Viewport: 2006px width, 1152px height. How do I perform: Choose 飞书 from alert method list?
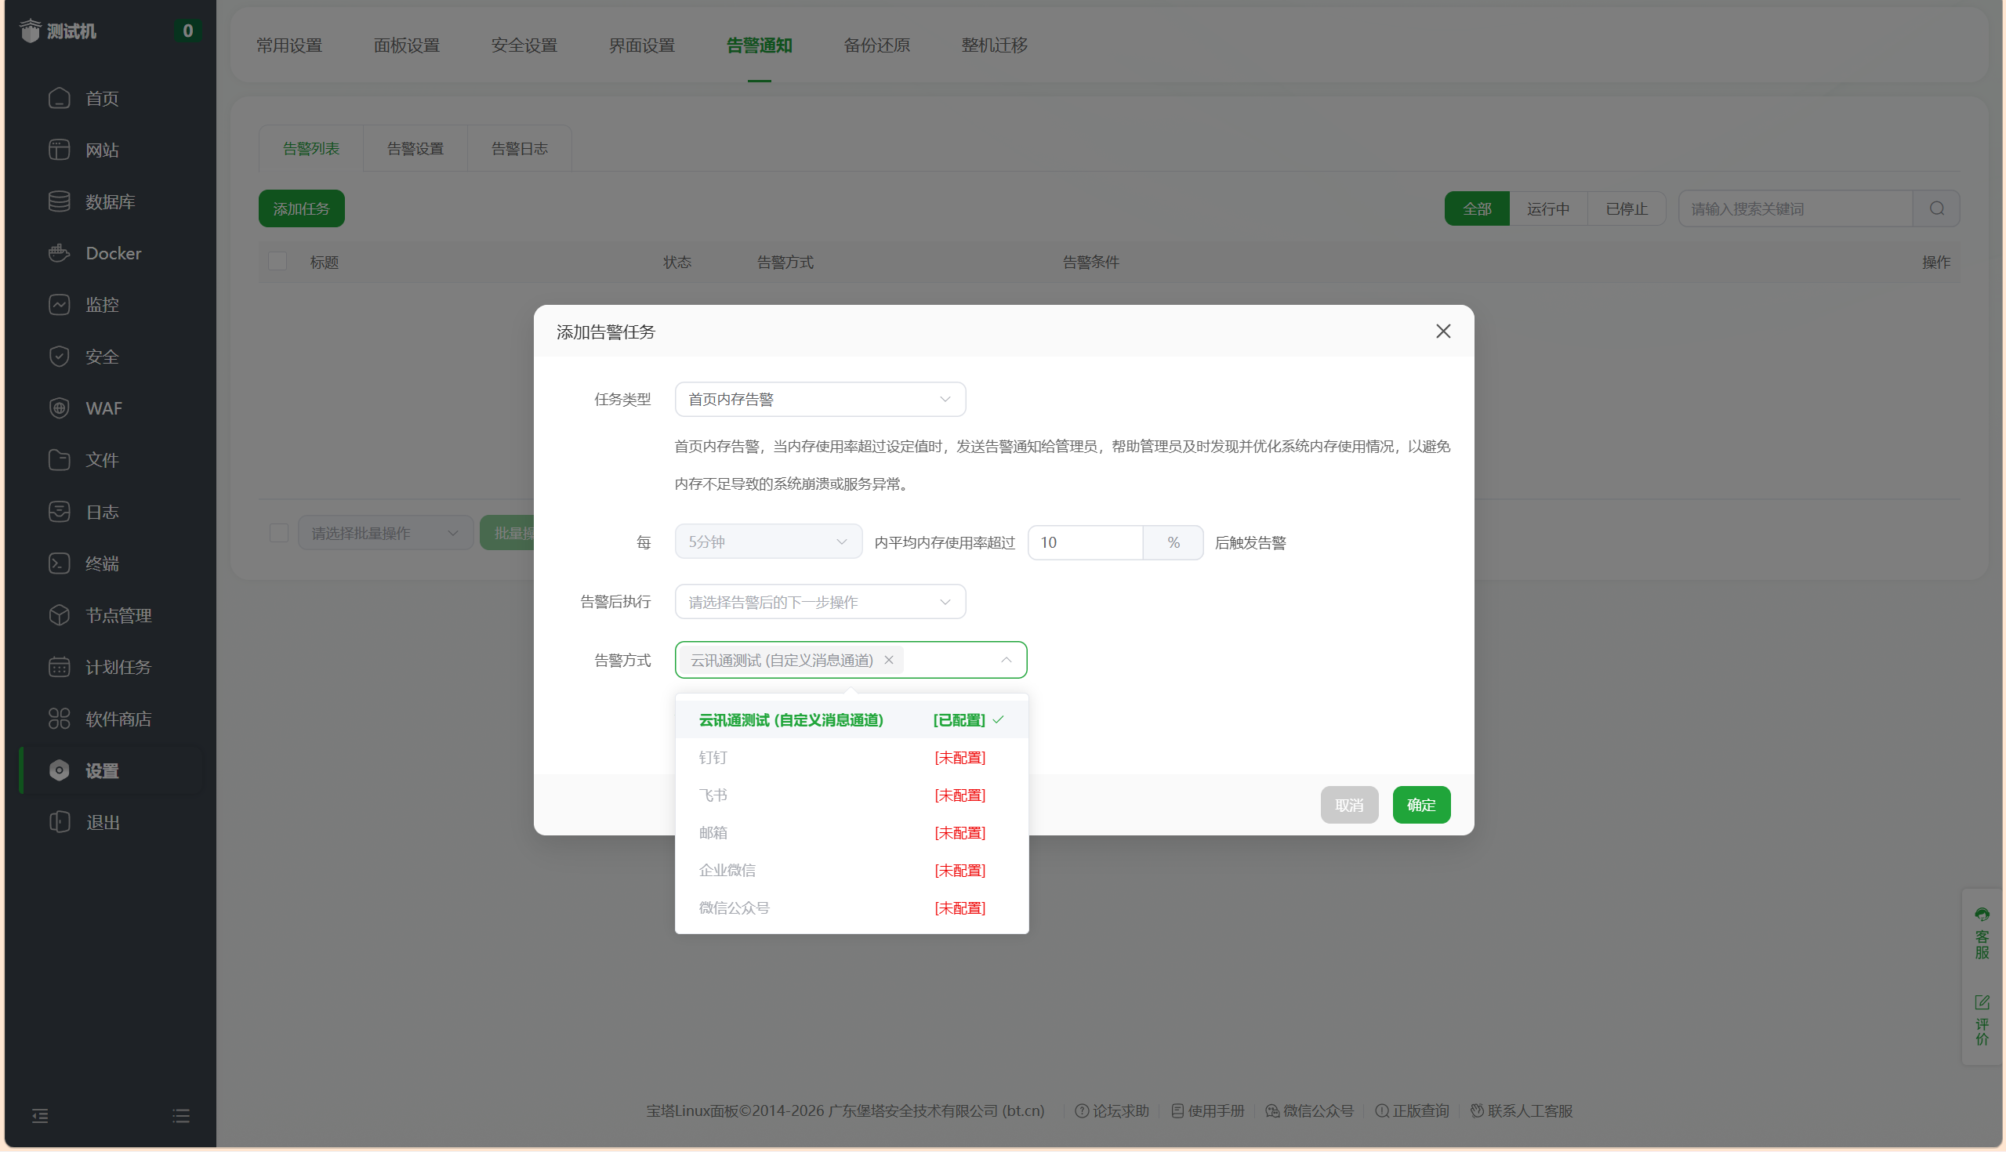point(851,795)
